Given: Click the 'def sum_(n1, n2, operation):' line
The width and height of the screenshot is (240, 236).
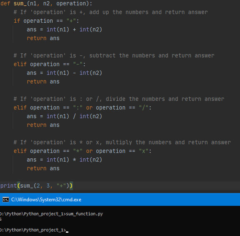Looking at the screenshot, I should pos(46,4).
